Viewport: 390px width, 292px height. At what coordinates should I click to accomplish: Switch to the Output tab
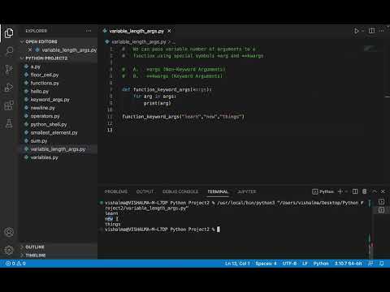coord(145,191)
